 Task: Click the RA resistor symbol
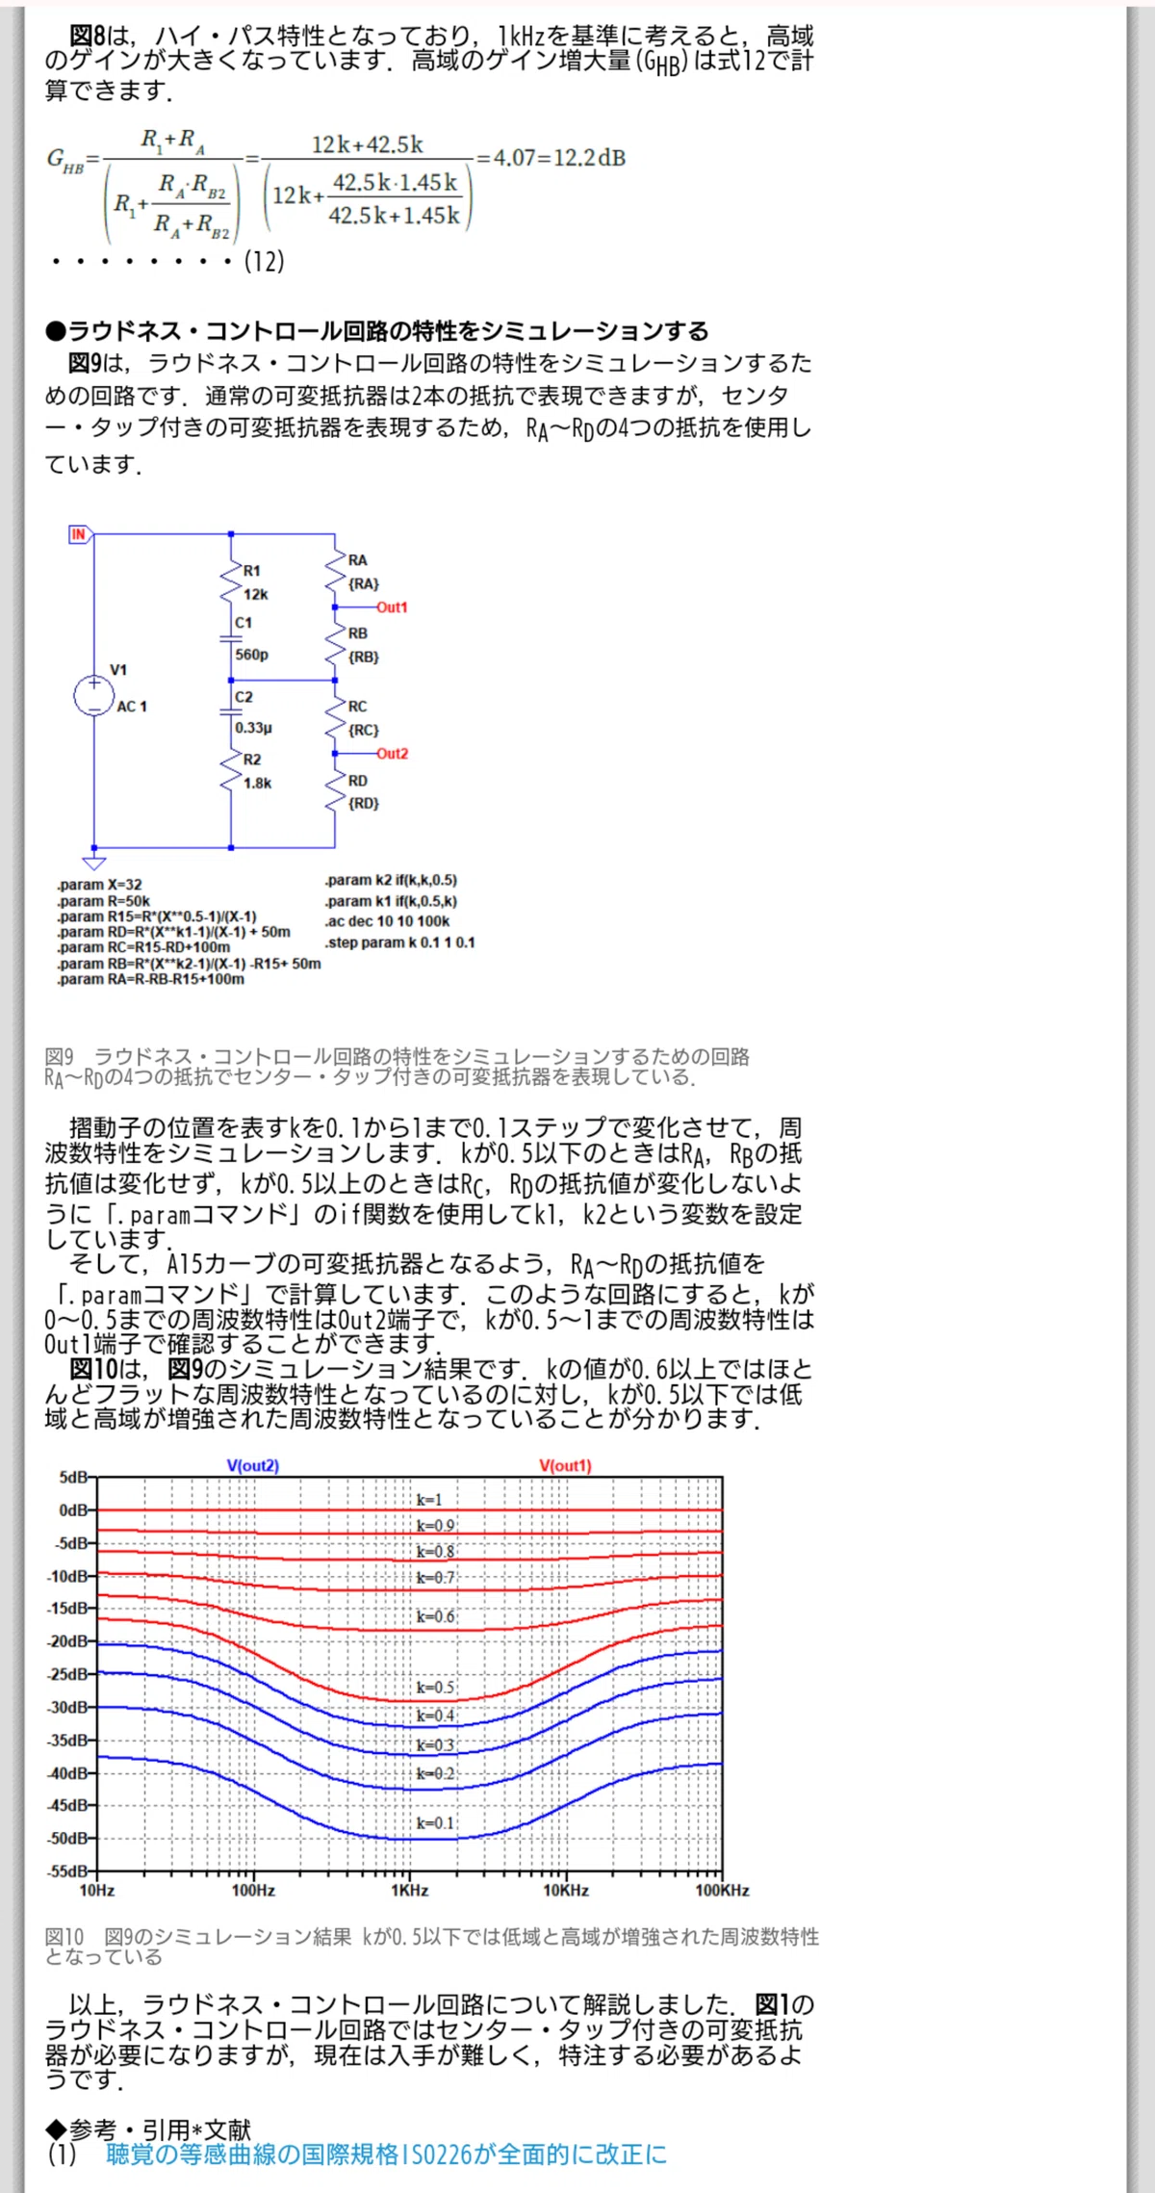[x=335, y=573]
